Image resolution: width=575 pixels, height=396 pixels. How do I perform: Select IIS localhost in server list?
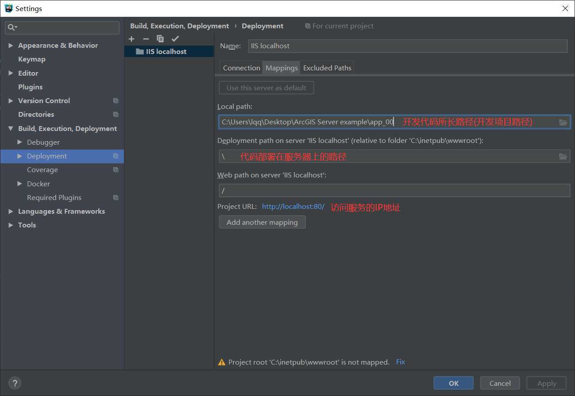tap(169, 52)
